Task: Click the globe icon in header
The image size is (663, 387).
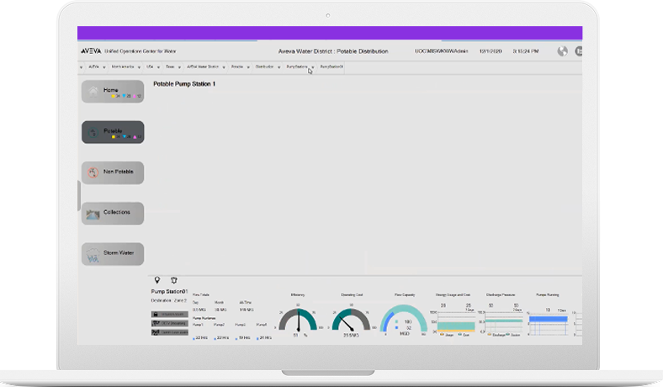Action: 562,51
